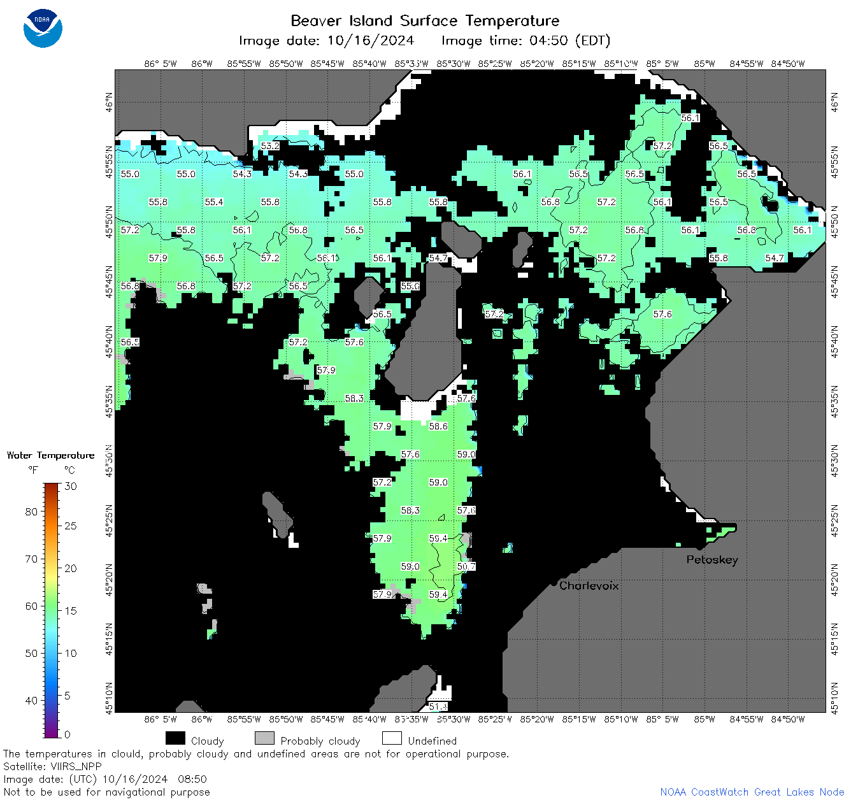Viewport: 851px width, 802px height.
Task: Click the Undefined legend label
Action: coord(433,741)
